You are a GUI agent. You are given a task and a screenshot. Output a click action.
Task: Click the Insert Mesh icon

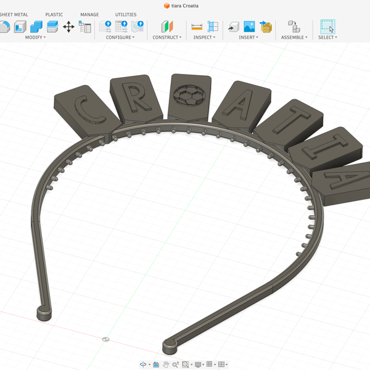(266, 27)
